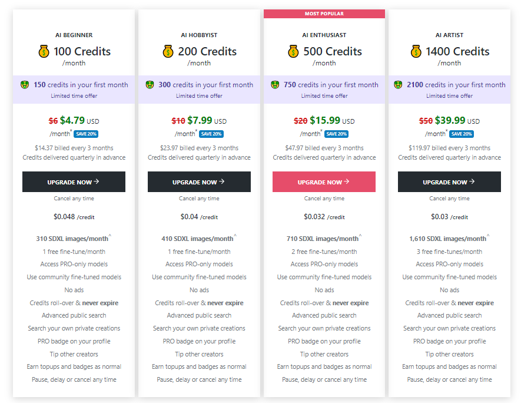Upgrade to the AI Artist plan

(x=449, y=182)
